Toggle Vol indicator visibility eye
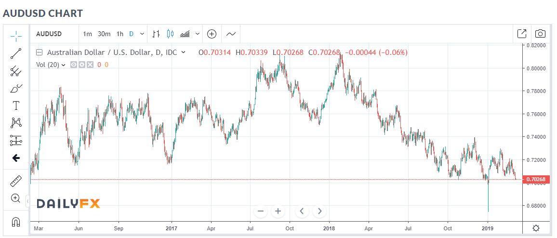 point(74,65)
